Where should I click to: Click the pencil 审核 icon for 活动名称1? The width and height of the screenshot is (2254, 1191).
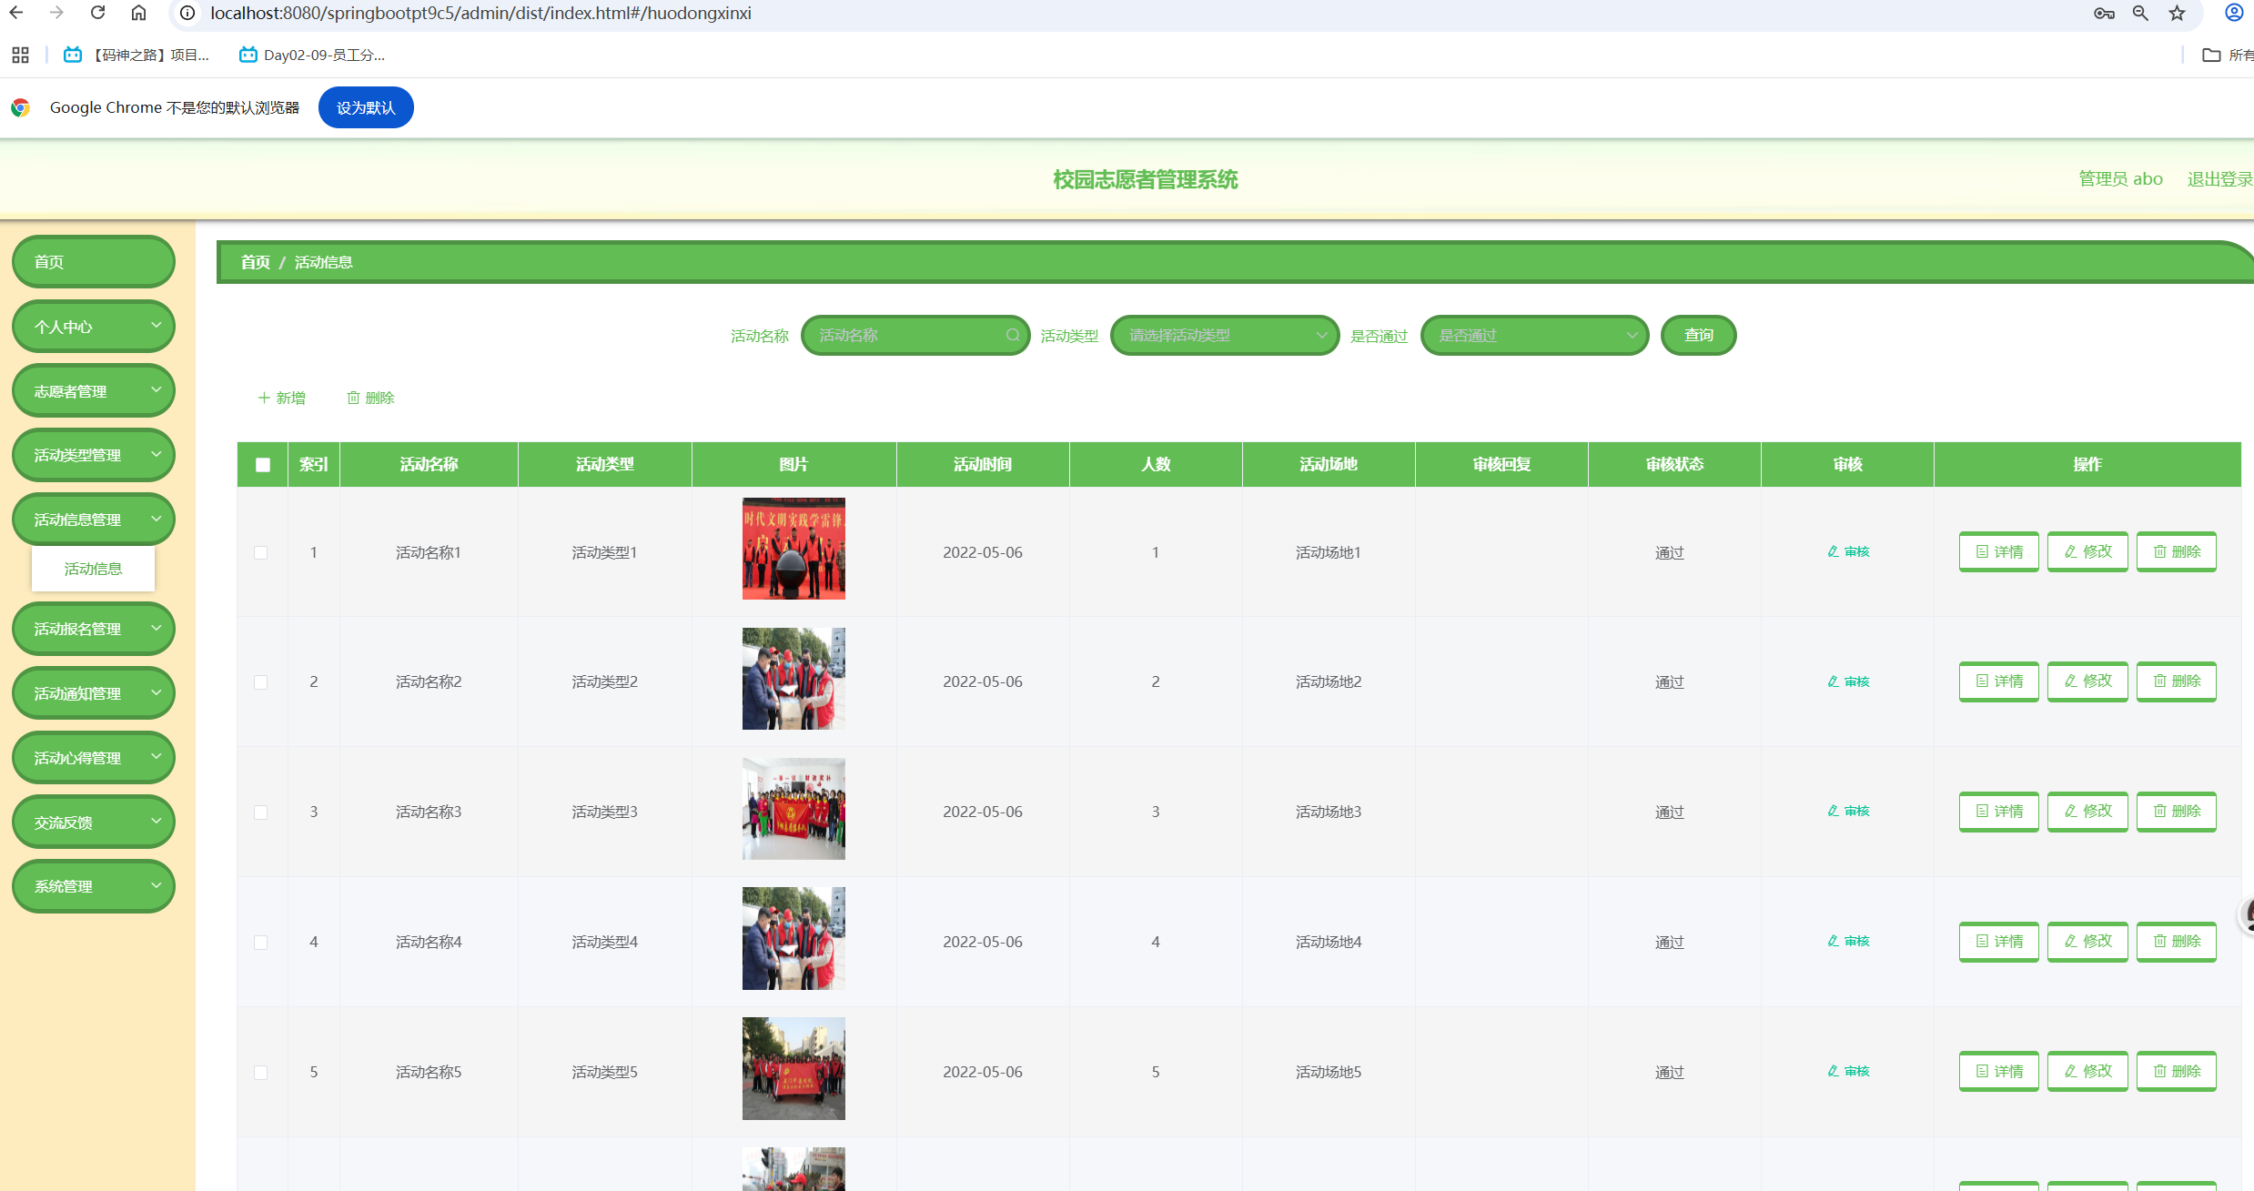click(x=1833, y=551)
